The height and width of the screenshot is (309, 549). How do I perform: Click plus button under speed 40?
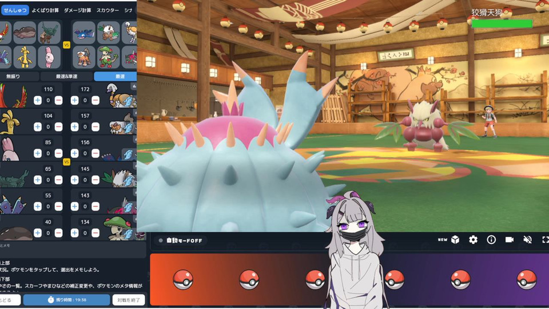point(38,233)
